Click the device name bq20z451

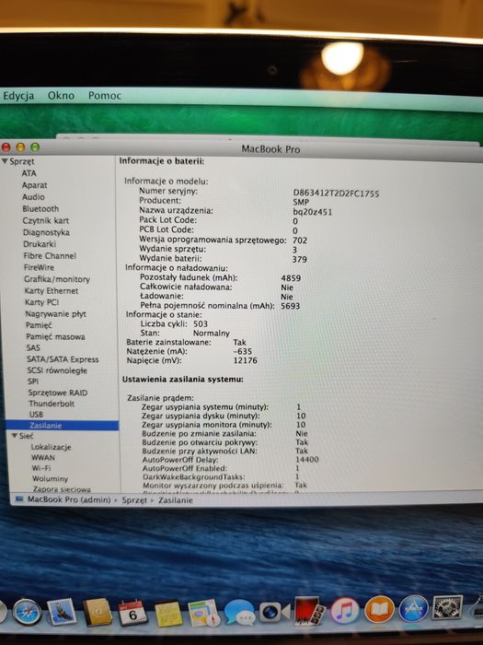pos(313,212)
